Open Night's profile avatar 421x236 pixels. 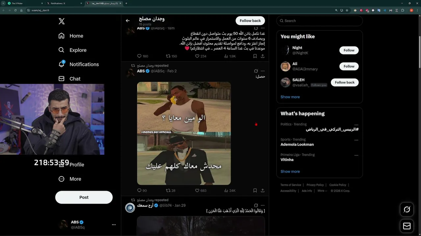click(x=285, y=50)
